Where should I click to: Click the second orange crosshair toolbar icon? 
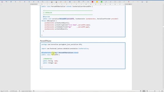coord(65,2)
